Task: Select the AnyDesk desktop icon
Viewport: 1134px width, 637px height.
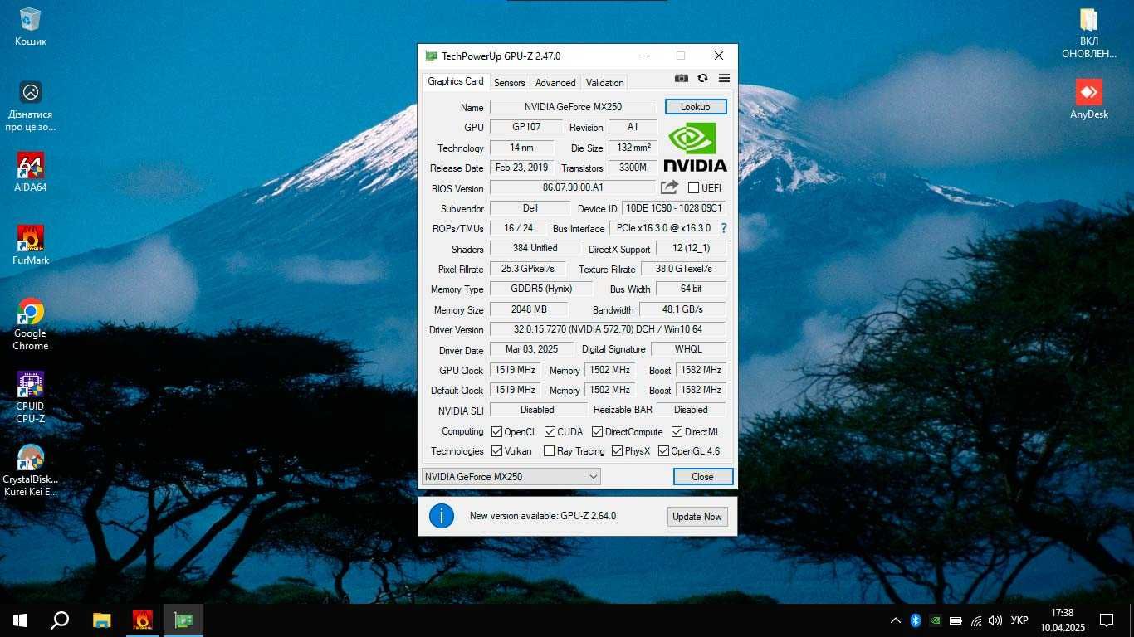Action: point(1089,100)
